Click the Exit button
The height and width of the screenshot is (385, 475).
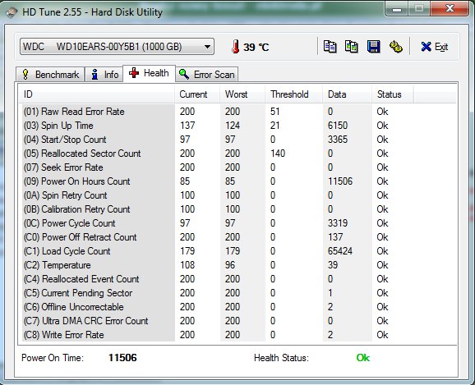pos(435,47)
